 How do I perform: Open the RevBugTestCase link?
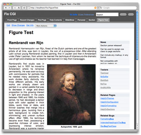click(x=108, y=126)
